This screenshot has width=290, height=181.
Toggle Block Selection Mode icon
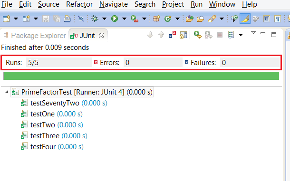[267, 19]
